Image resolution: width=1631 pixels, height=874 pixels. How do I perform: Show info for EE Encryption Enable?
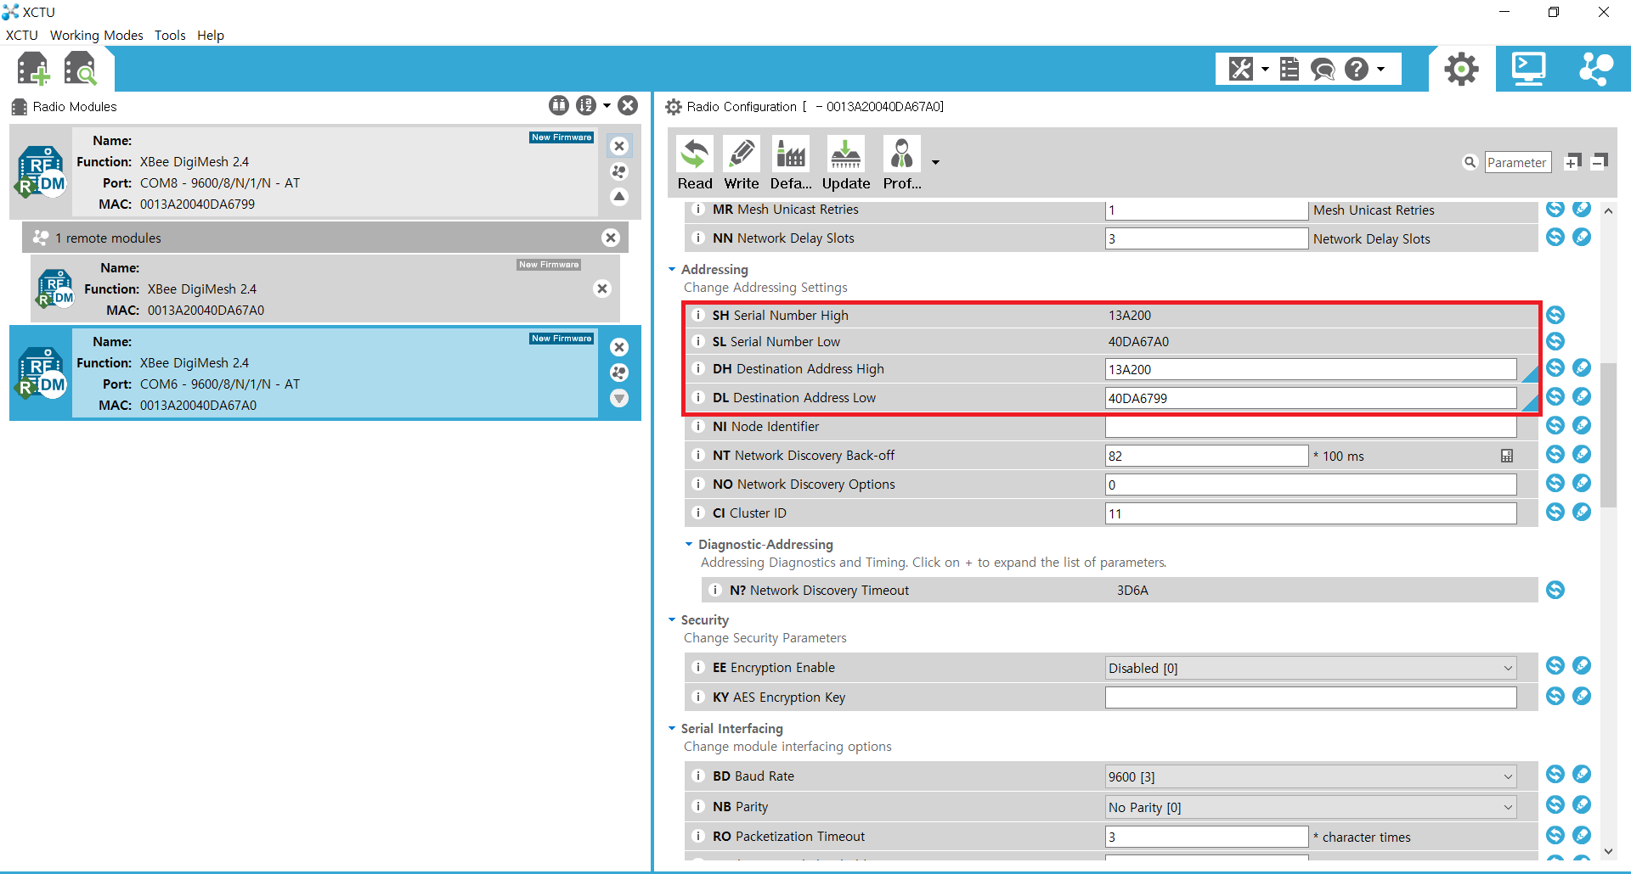click(698, 668)
